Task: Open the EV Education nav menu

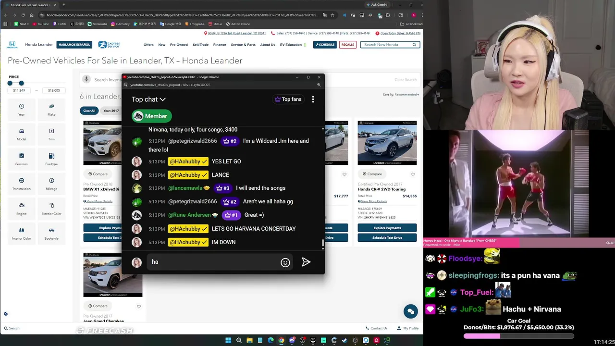Action: (292, 45)
